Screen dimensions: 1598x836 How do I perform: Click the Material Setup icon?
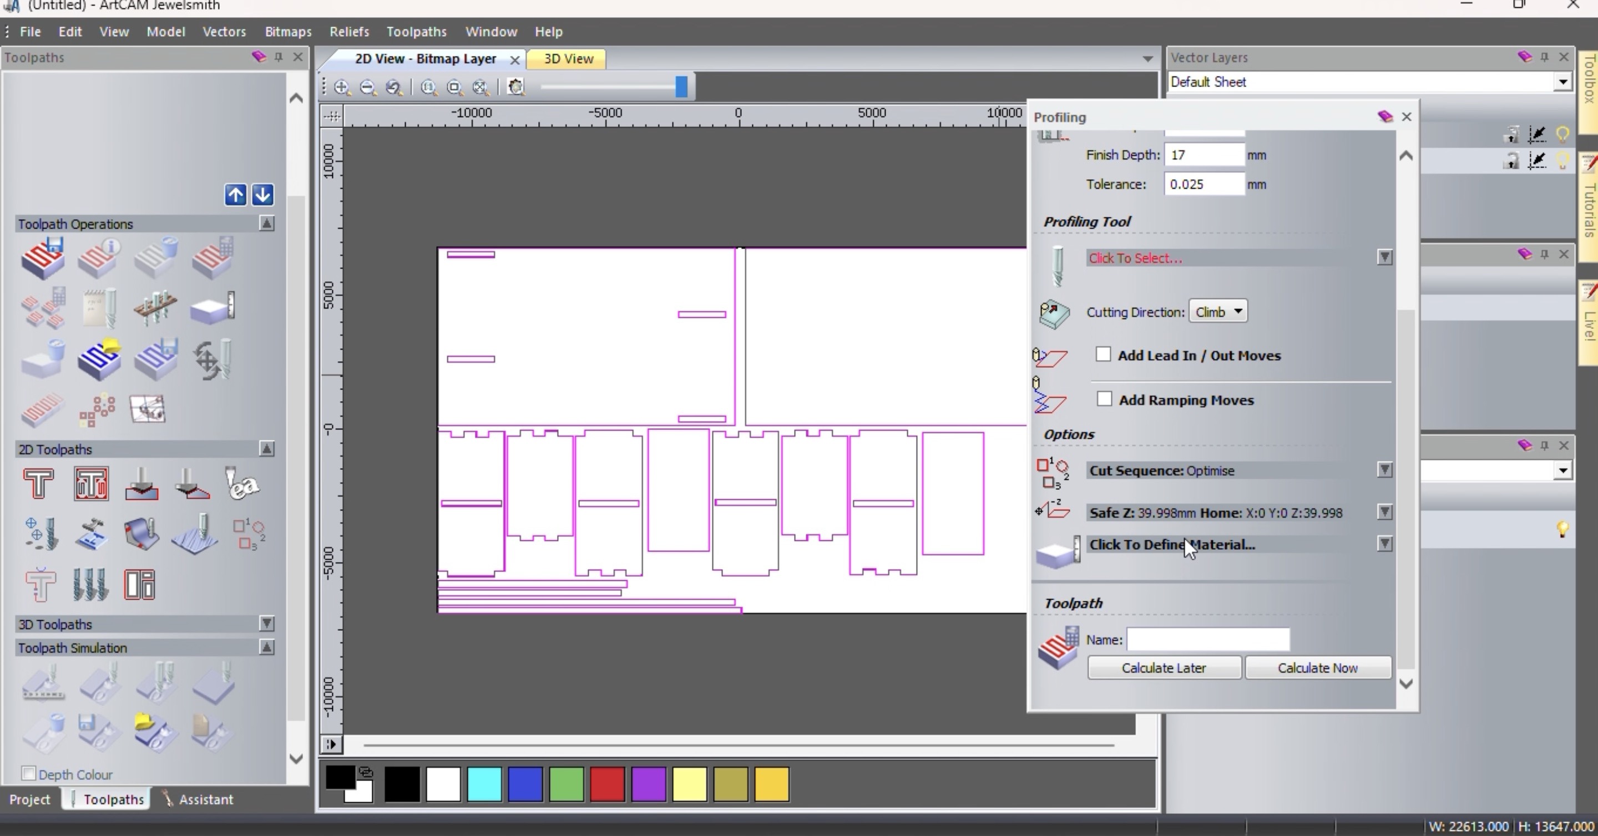pos(212,308)
